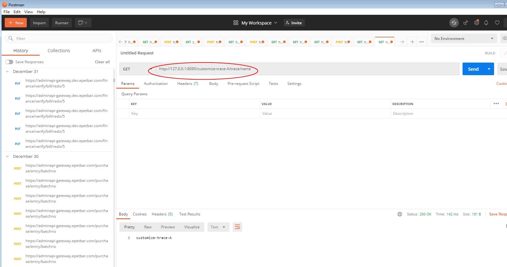The height and width of the screenshot is (267, 507).
Task: Select the Raw response view
Action: pyautogui.click(x=148, y=227)
